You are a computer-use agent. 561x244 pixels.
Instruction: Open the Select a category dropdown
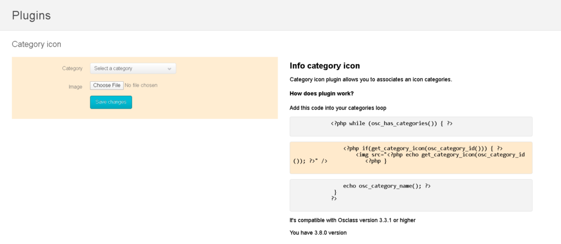(x=133, y=69)
